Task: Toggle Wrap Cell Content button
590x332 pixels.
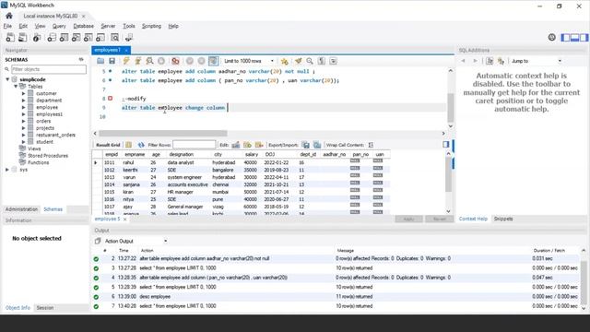Action: click(371, 145)
